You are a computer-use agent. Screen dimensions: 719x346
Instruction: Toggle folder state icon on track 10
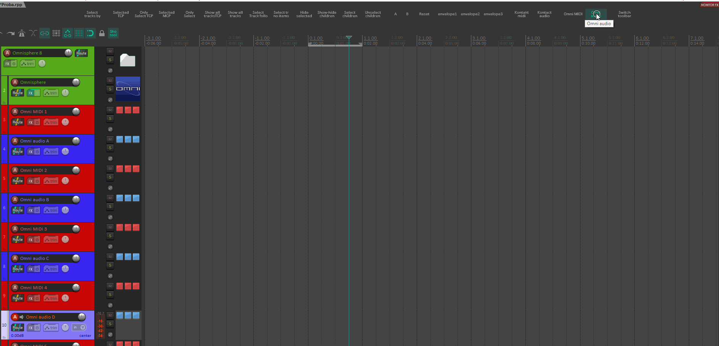[4, 337]
